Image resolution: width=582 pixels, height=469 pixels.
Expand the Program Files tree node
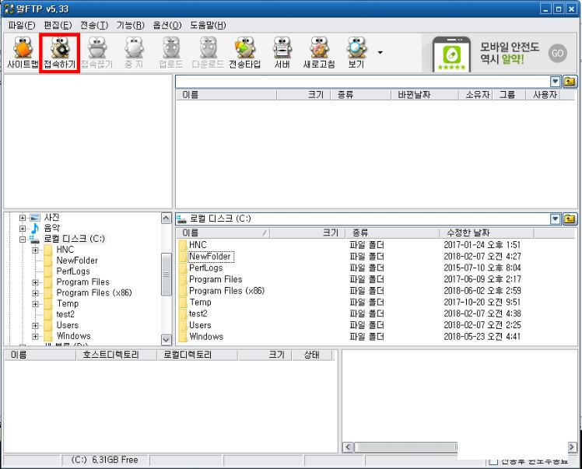(x=36, y=282)
